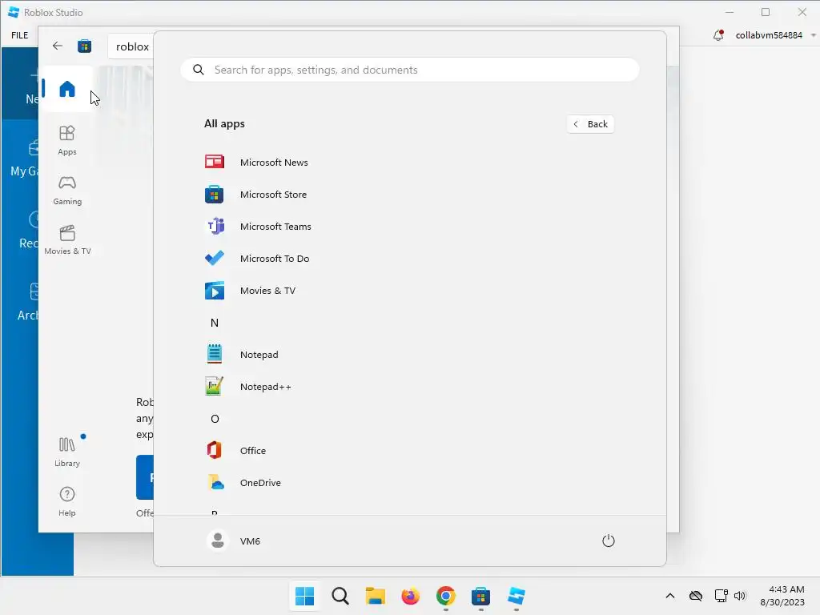Screen dimensions: 820x615
Task: Open Roblox Studio notifications bell
Action: (x=718, y=35)
